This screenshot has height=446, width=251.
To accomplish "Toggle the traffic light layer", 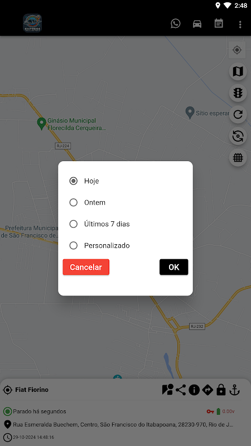I will pyautogui.click(x=238, y=93).
